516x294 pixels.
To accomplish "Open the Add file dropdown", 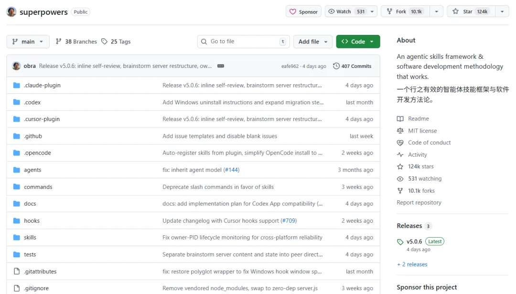I will [x=312, y=42].
